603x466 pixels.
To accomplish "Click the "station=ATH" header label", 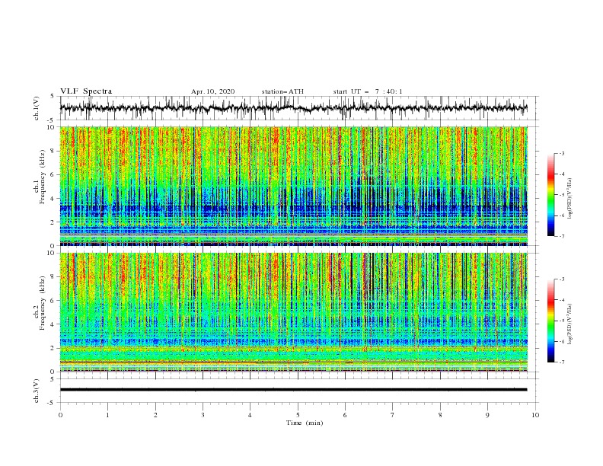I will [x=282, y=91].
